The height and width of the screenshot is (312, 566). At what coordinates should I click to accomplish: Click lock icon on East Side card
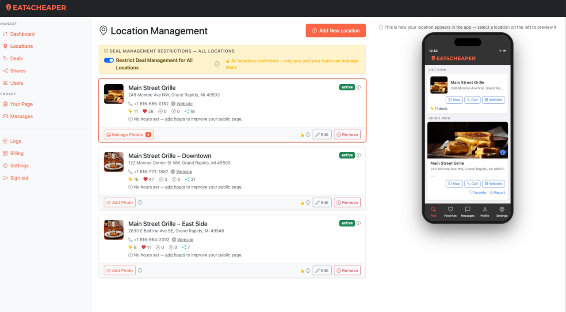click(302, 271)
